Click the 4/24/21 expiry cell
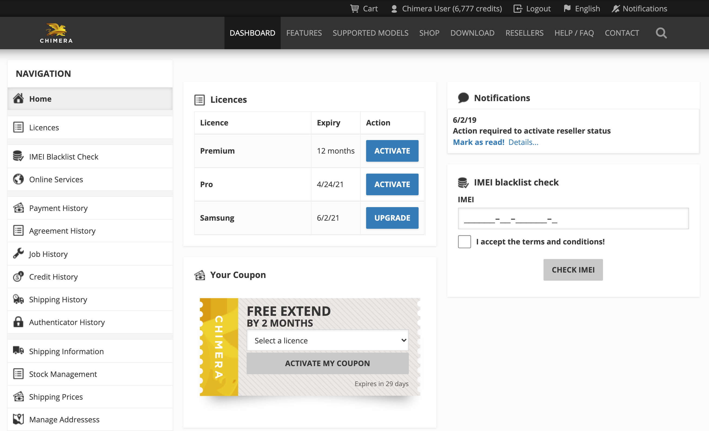709x431 pixels. coord(336,184)
